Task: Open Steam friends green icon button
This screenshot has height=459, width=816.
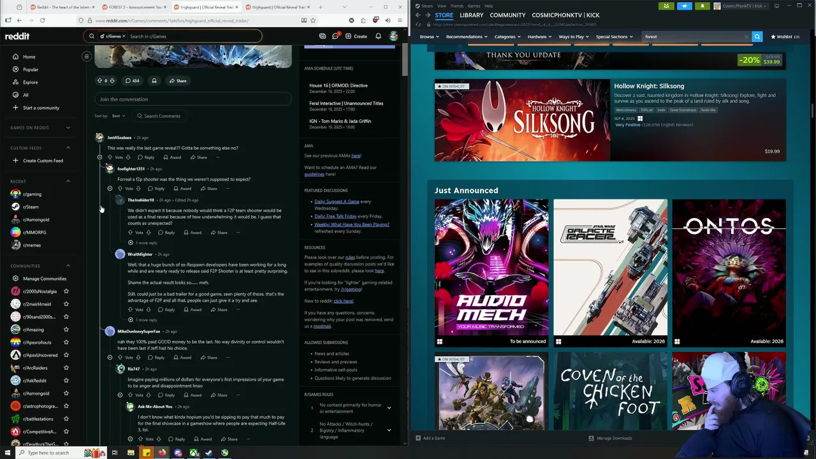Action: click(666, 6)
